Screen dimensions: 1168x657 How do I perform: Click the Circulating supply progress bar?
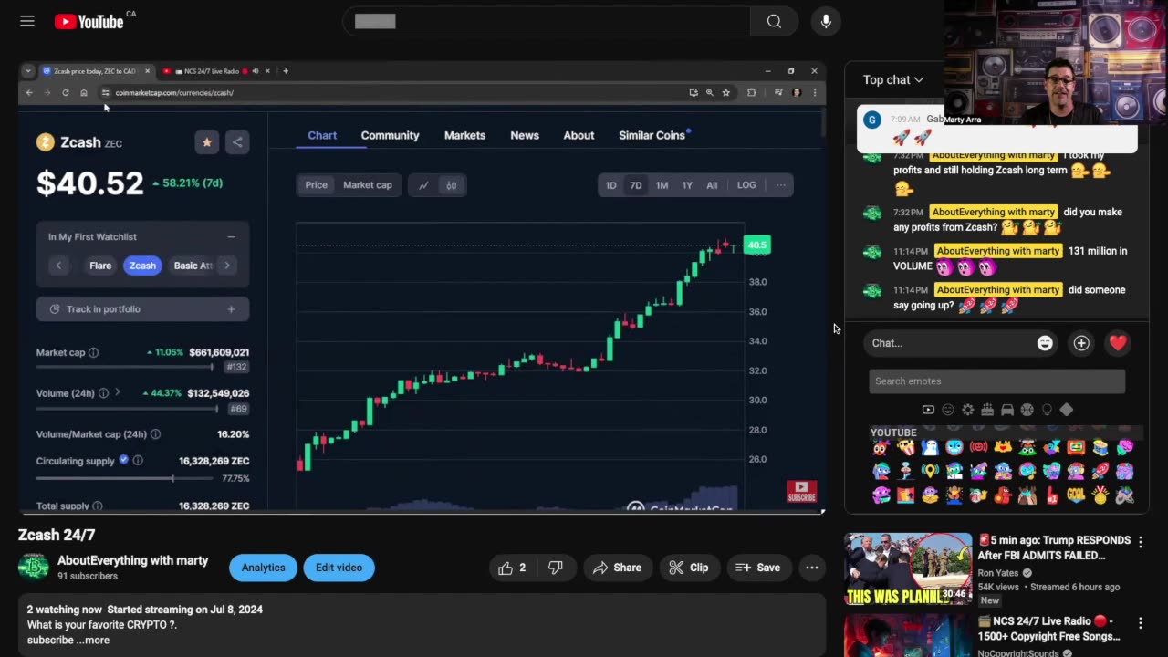point(125,478)
